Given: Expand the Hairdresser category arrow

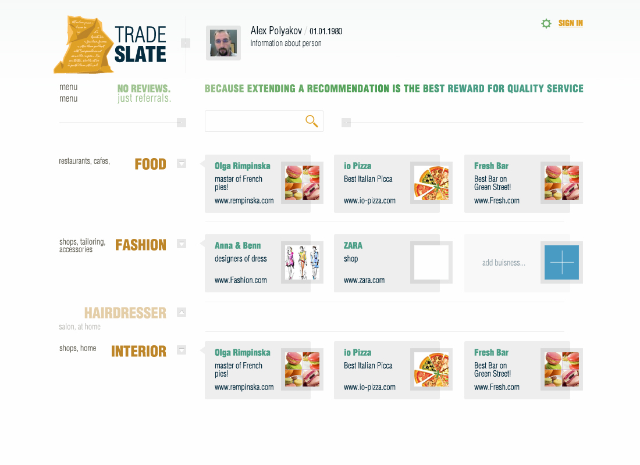Looking at the screenshot, I should 182,312.
